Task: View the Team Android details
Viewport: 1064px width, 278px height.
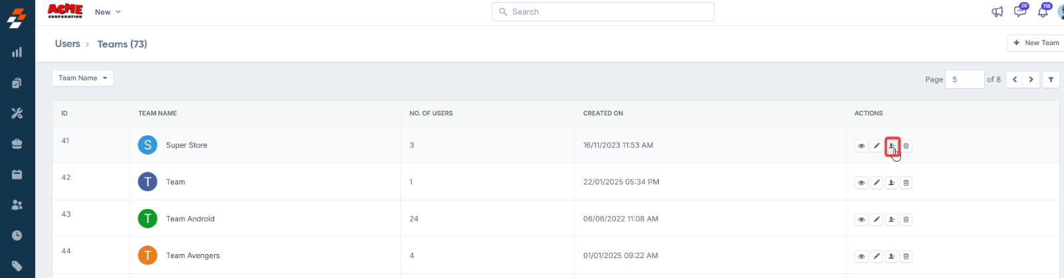Action: 861,220
